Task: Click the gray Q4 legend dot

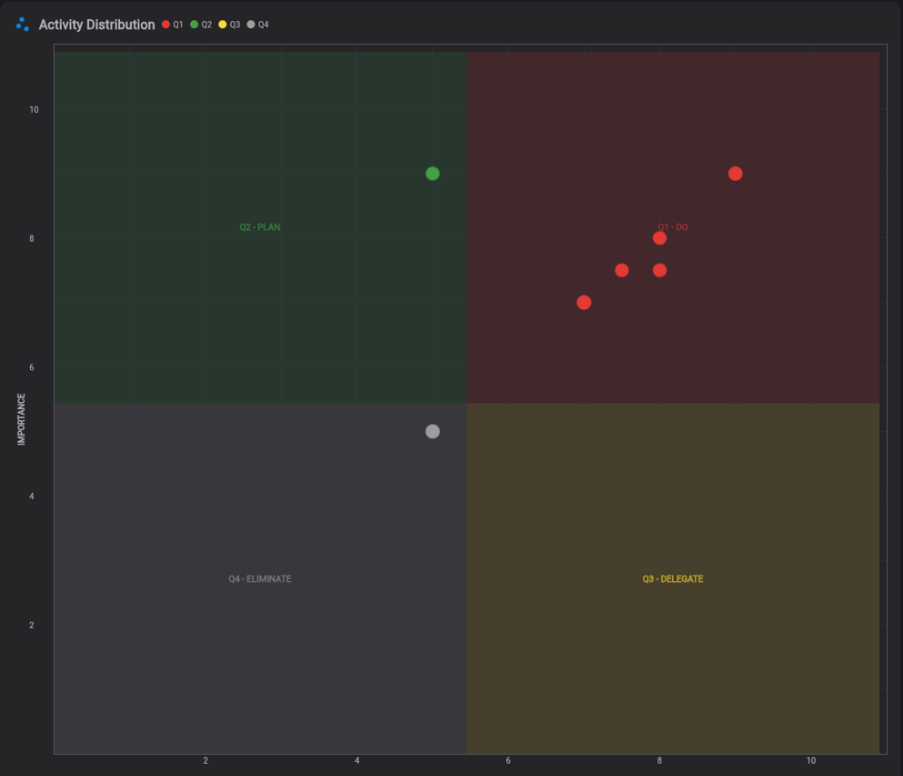Action: click(253, 25)
